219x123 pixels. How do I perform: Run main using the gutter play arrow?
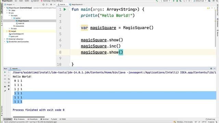coord(65,10)
